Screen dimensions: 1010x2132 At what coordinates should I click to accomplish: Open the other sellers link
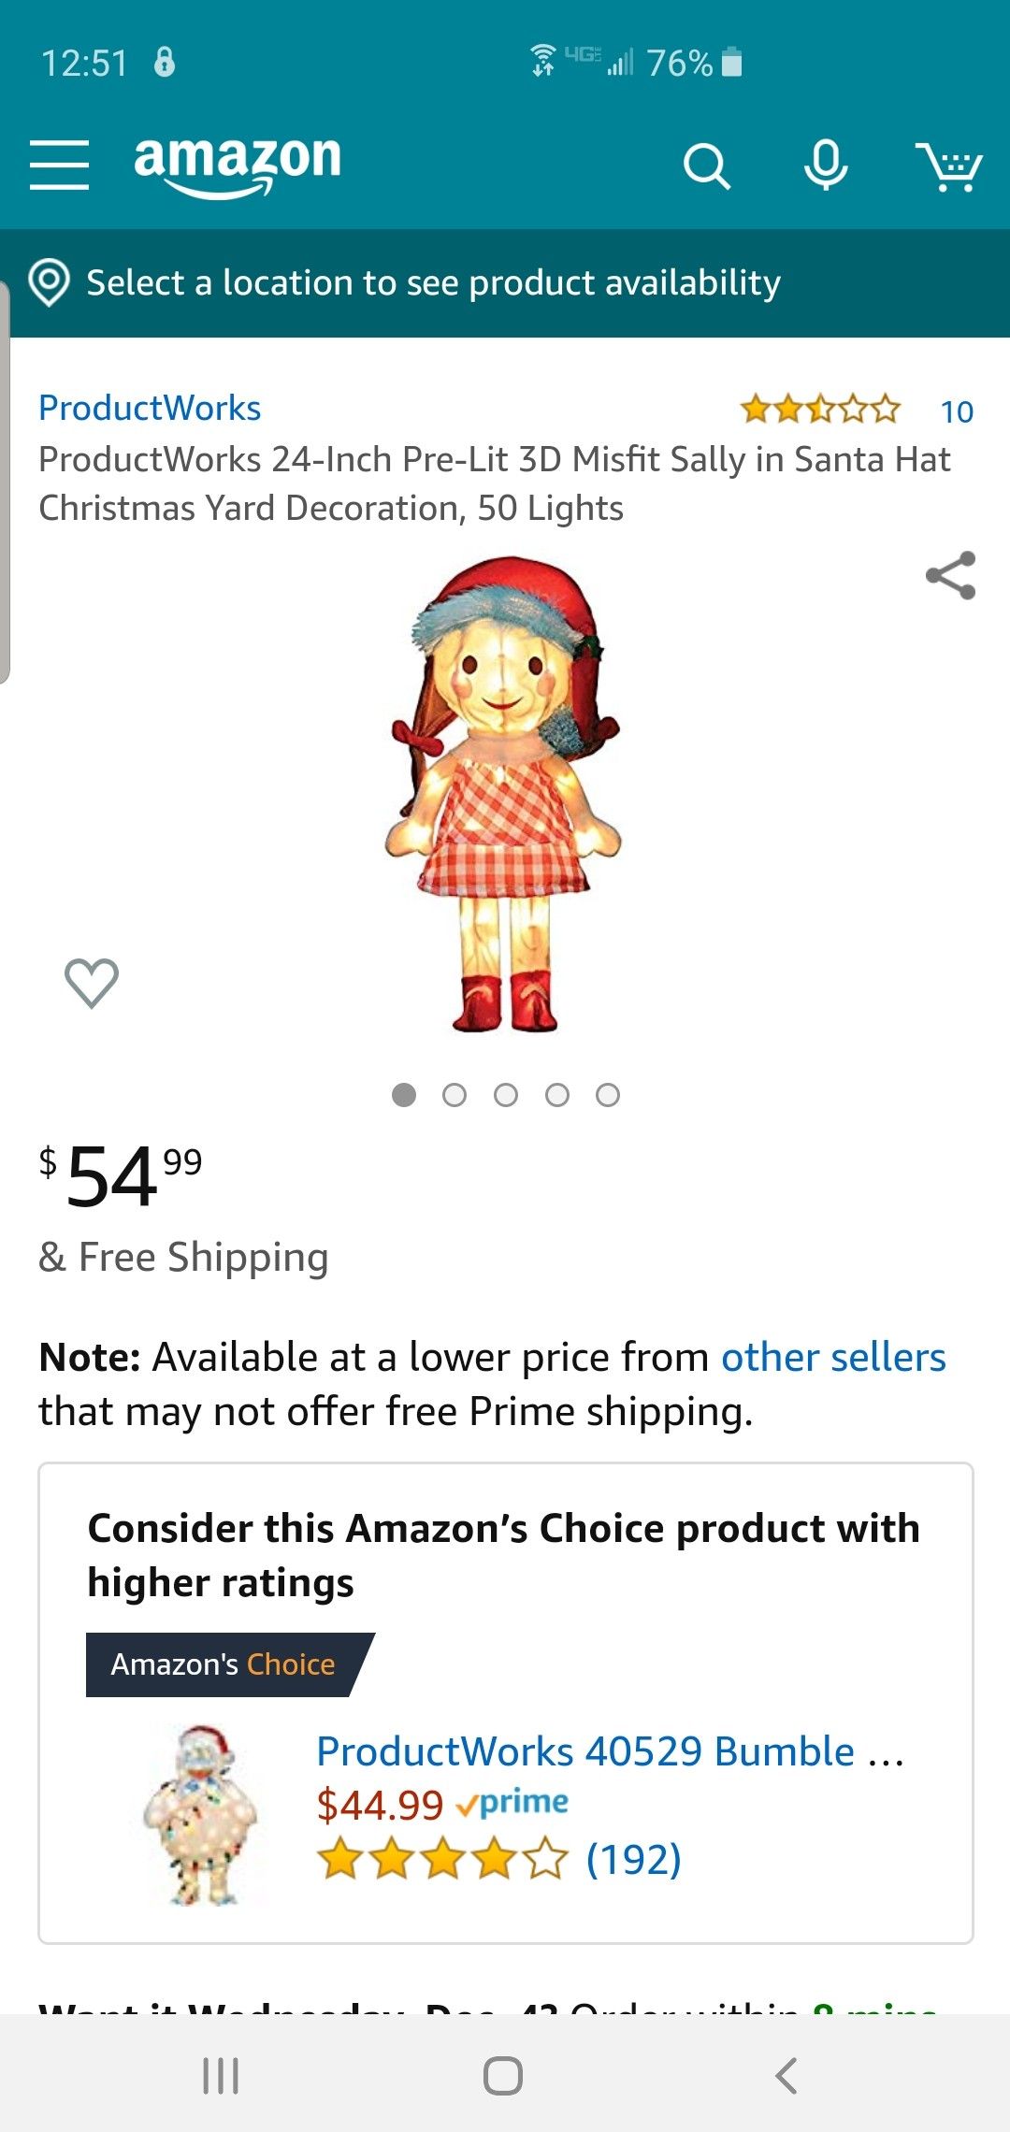833,1357
